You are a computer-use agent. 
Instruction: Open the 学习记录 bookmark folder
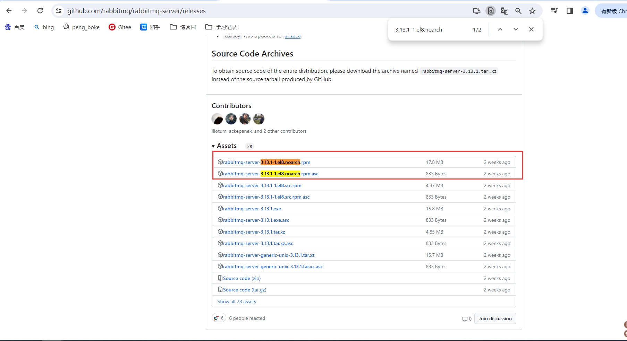pyautogui.click(x=221, y=27)
